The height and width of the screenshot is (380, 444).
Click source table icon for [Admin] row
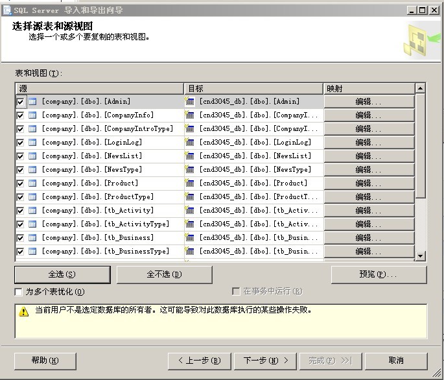point(32,101)
